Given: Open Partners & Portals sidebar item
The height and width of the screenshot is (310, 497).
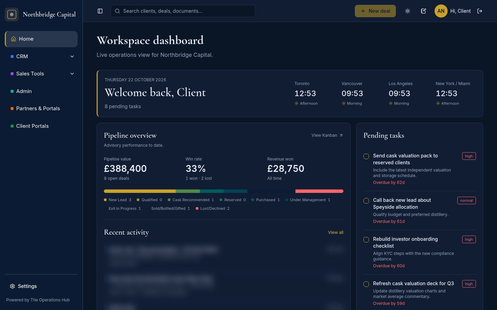Looking at the screenshot, I should [41, 108].
